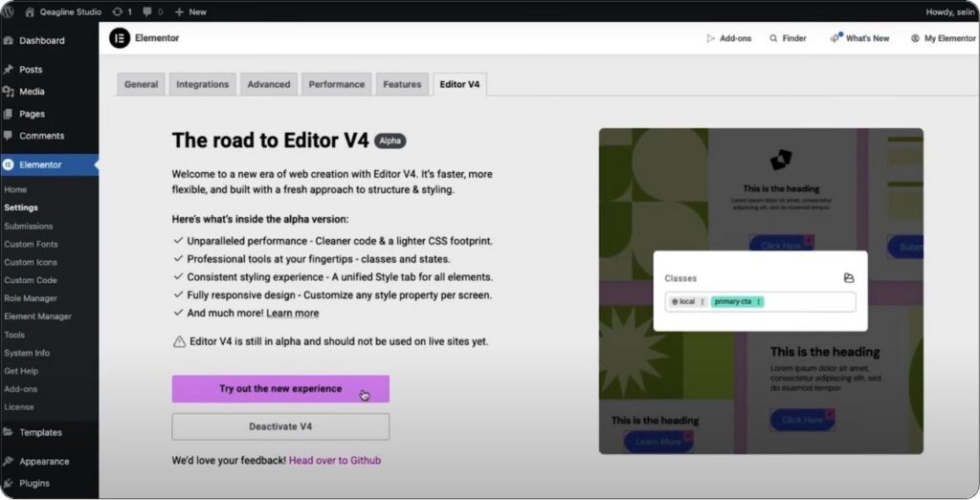
Task: Open My Elementor account icon
Action: pos(915,38)
